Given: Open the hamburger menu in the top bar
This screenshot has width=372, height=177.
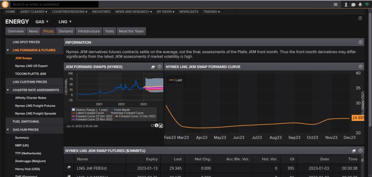Looking at the screenshot, I should point(336,4).
